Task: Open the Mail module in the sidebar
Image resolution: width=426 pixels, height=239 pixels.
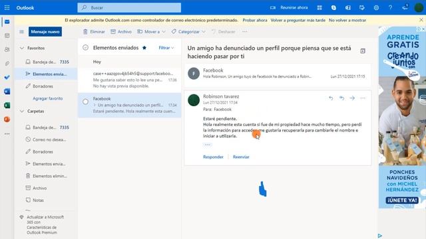Action: pos(7,22)
